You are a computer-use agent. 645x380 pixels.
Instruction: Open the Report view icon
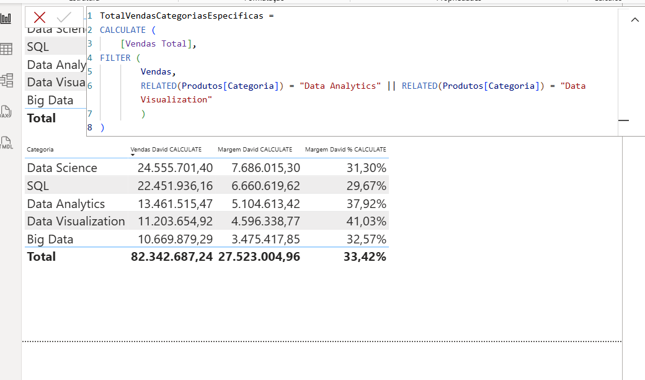[6, 18]
